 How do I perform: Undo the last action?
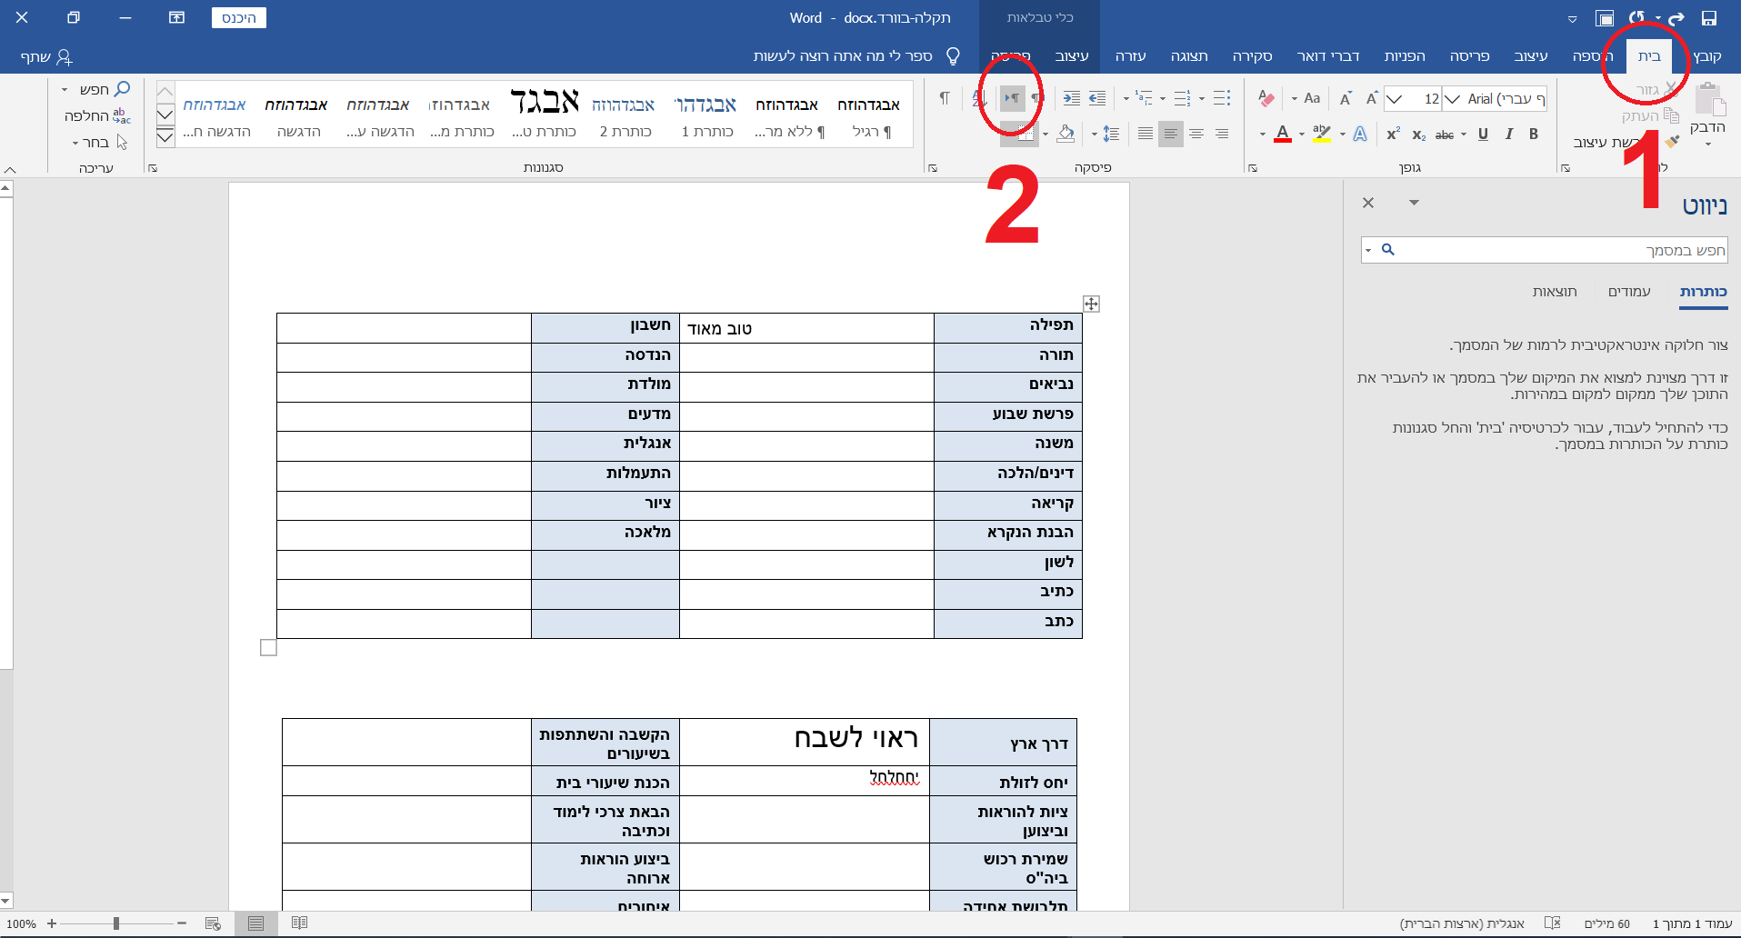[x=1676, y=18]
